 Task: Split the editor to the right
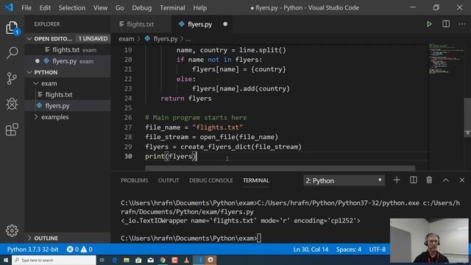[446, 24]
